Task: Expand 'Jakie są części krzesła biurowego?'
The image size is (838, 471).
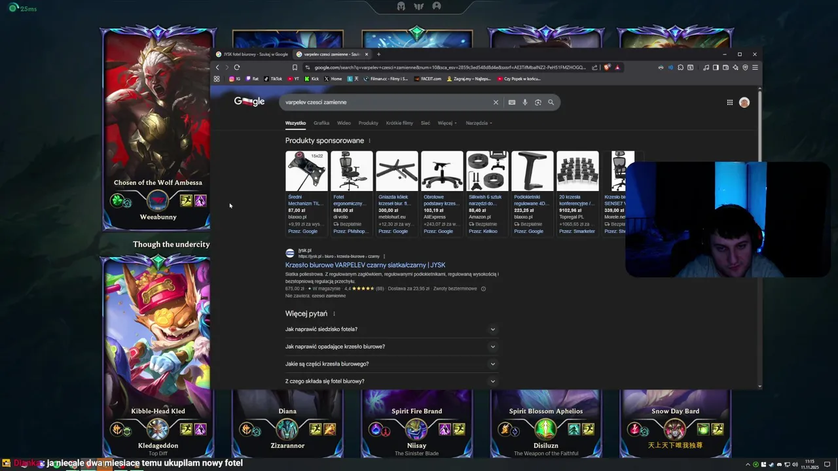Action: 392,364
